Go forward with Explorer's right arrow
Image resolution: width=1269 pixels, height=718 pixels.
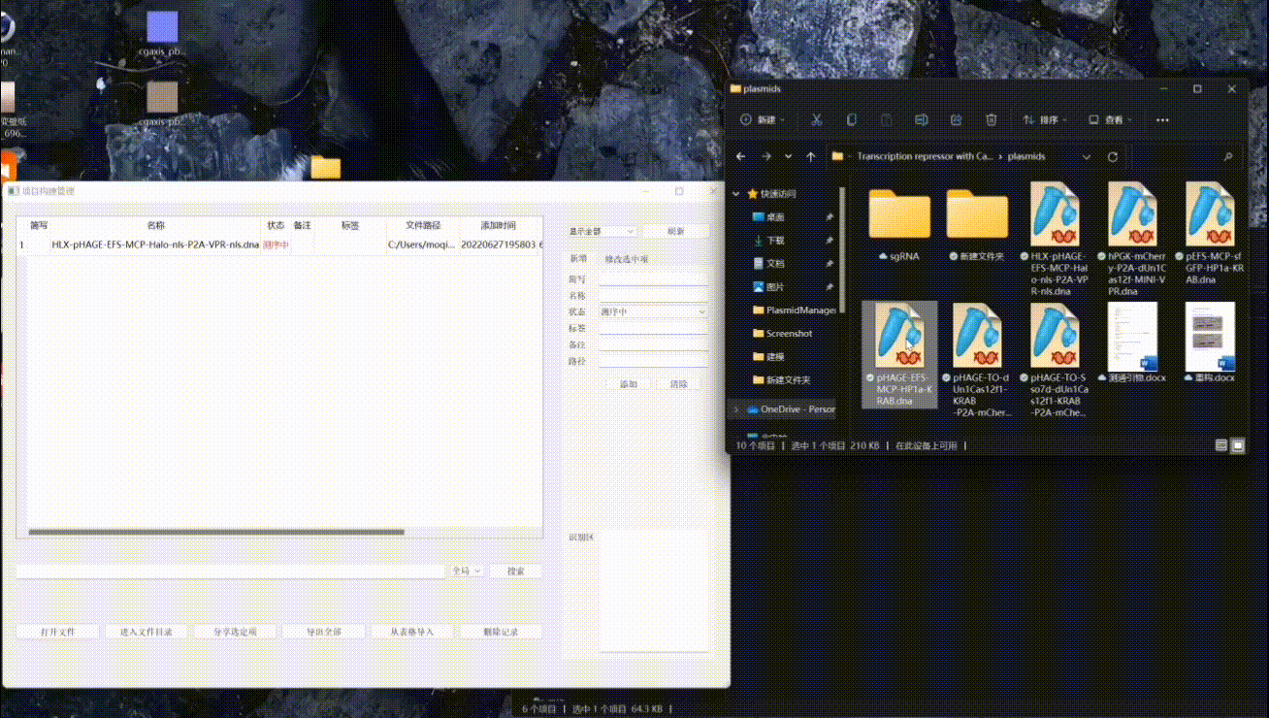[765, 156]
